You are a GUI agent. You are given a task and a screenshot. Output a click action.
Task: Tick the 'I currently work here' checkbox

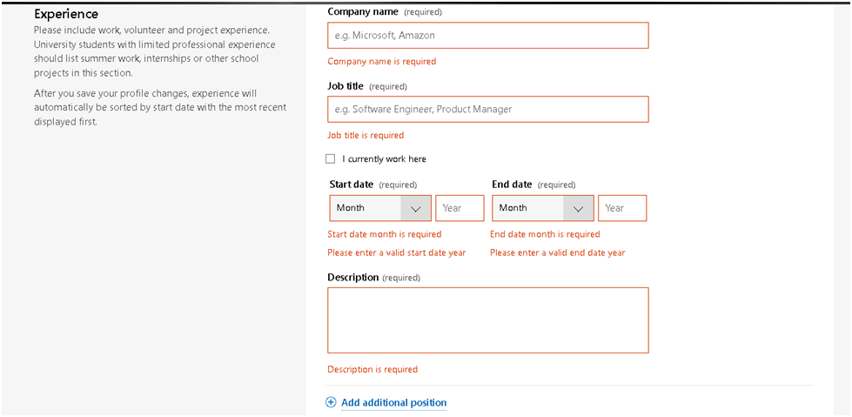[x=331, y=158]
